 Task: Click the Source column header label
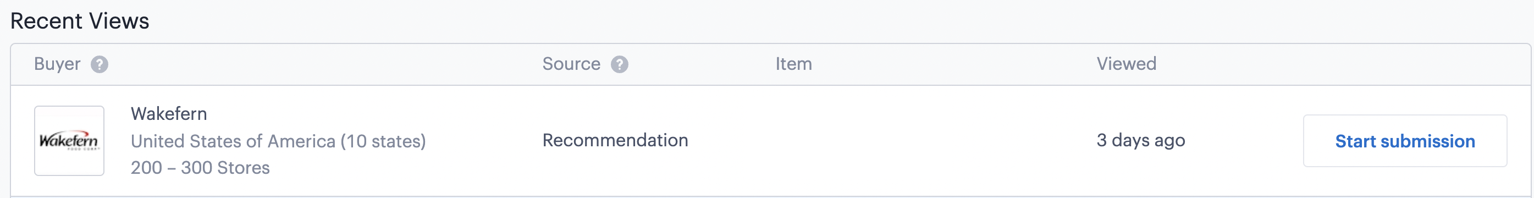coord(571,64)
